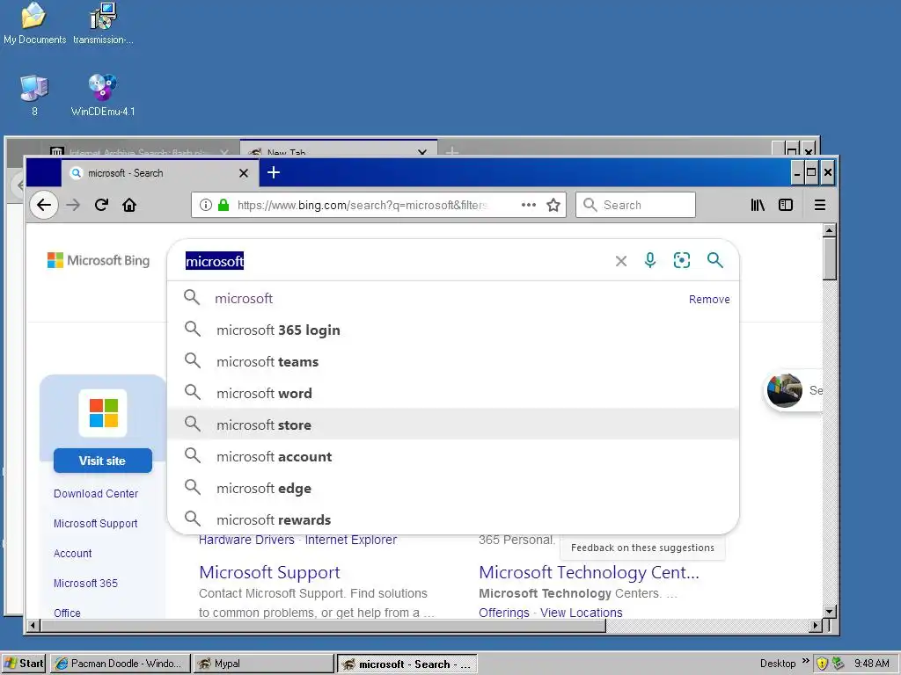Start voice search with microphone icon
The height and width of the screenshot is (675, 901).
pos(650,260)
